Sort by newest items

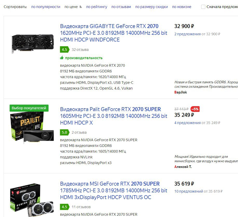tap(182, 7)
